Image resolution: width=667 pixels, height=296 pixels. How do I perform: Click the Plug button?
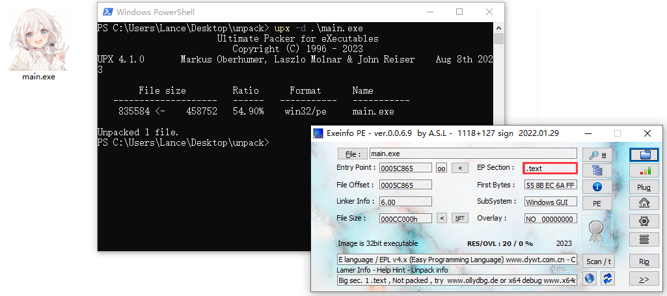(x=644, y=187)
